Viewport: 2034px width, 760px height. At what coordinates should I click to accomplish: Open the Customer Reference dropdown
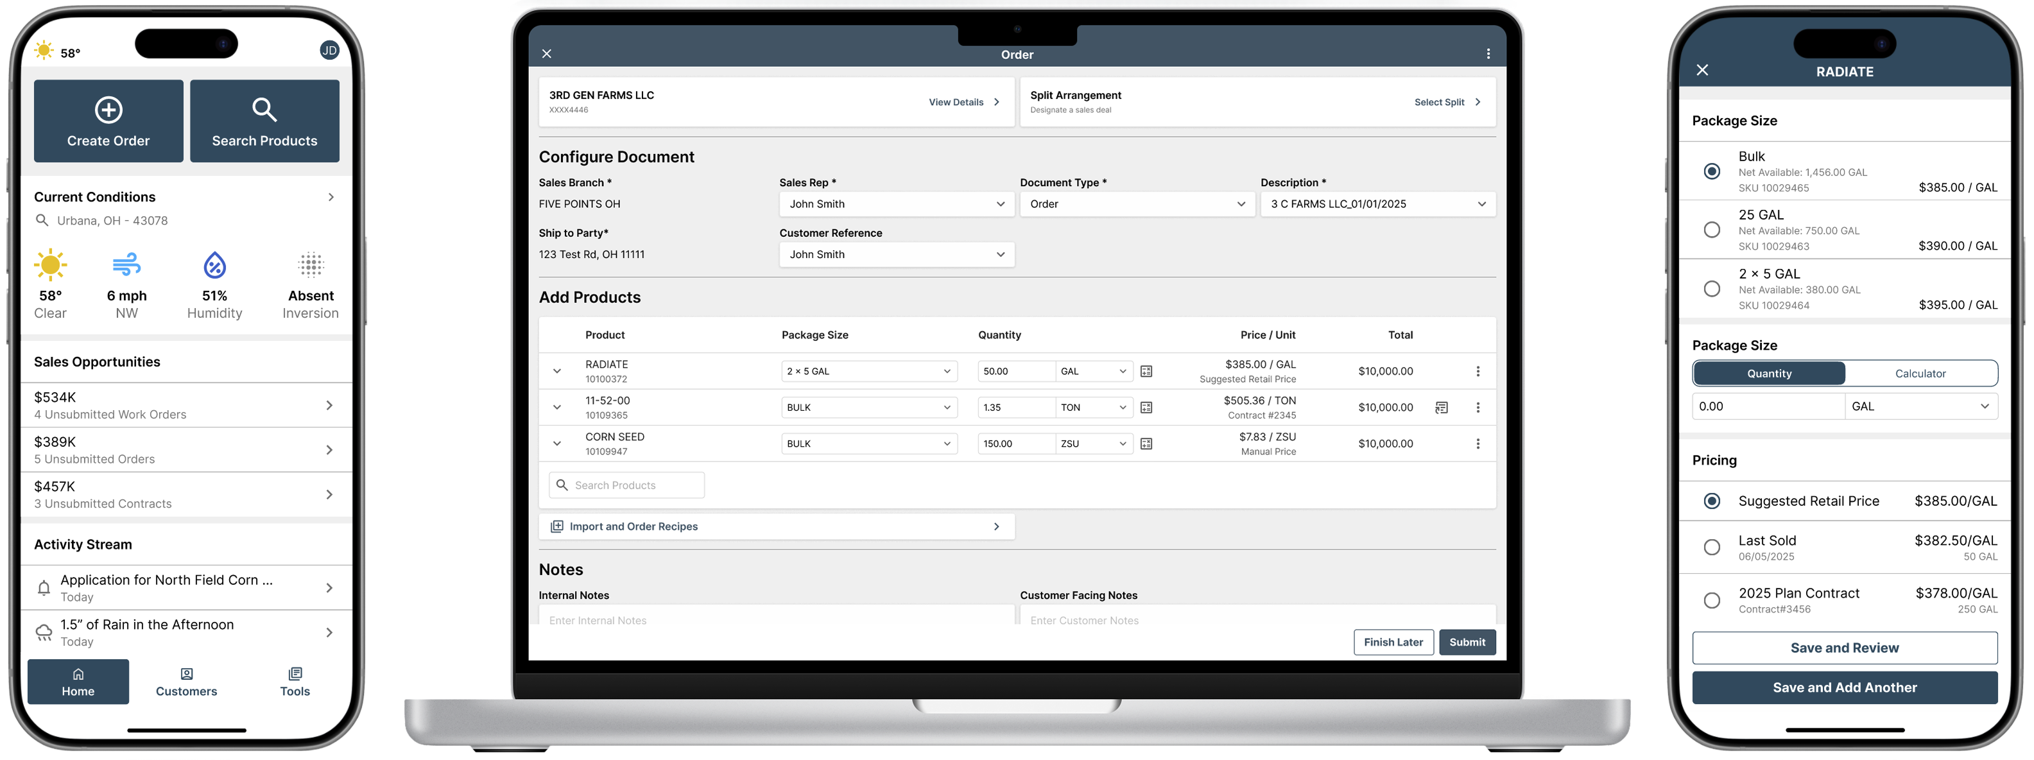(896, 254)
